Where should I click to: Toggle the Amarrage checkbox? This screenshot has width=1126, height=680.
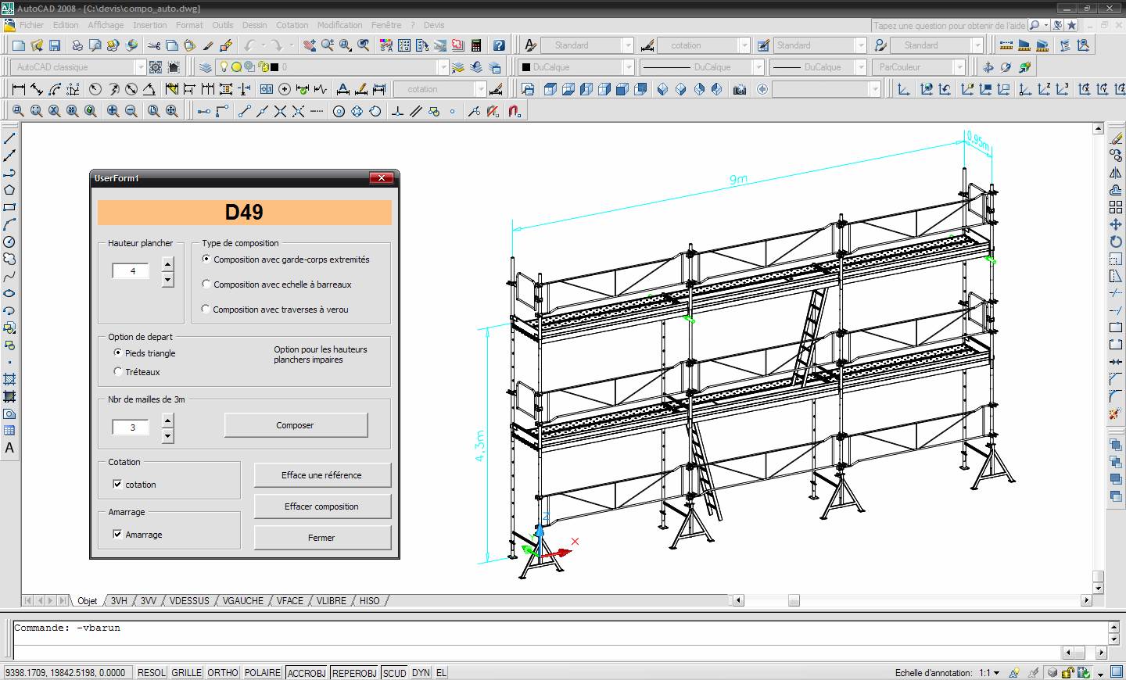117,535
